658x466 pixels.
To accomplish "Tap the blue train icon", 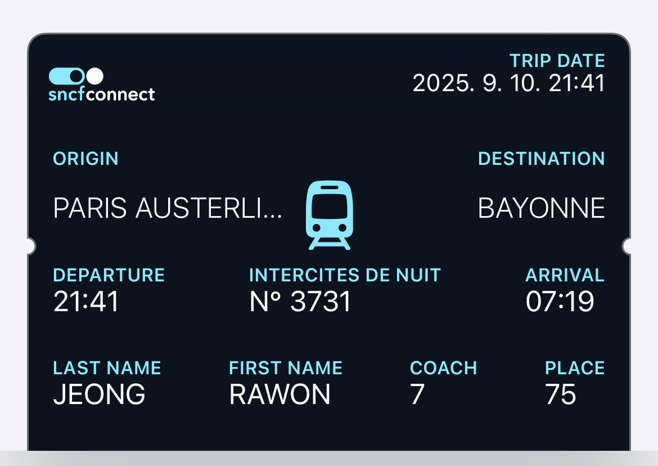I will (x=329, y=214).
